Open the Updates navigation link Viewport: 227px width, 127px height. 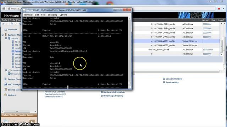(x=12, y=95)
